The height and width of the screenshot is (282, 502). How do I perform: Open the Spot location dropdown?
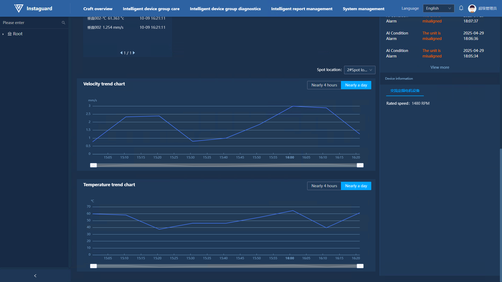[x=360, y=70]
